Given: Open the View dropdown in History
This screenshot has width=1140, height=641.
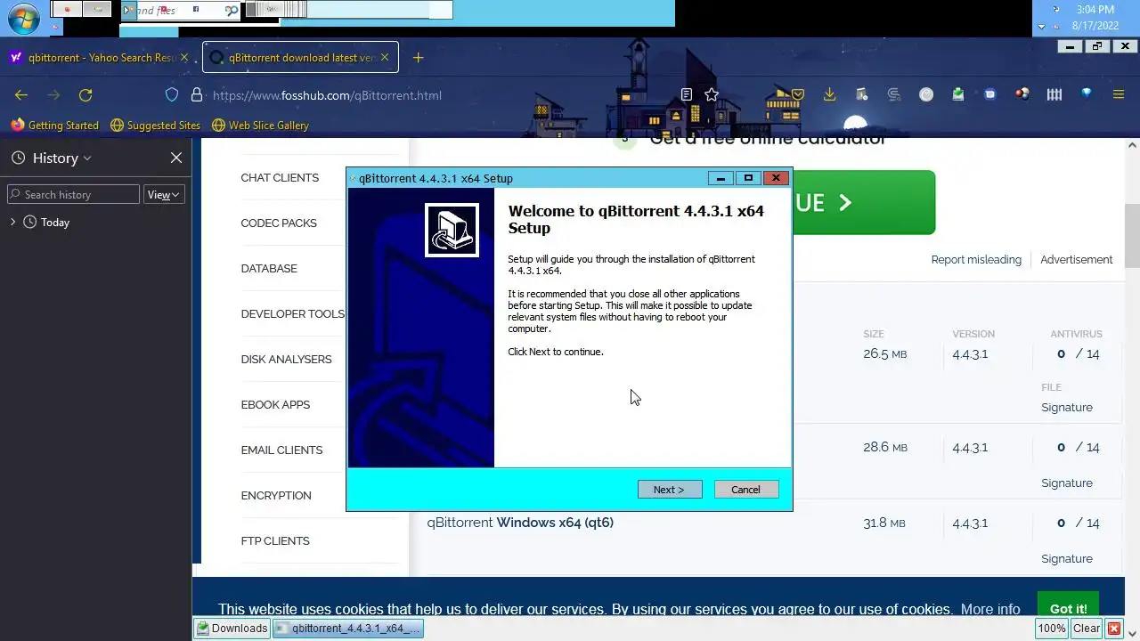Looking at the screenshot, I should click(x=164, y=194).
